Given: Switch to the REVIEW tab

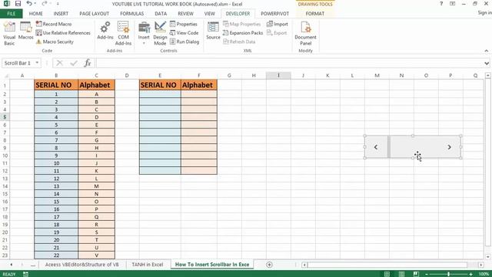Looking at the screenshot, I should [185, 14].
